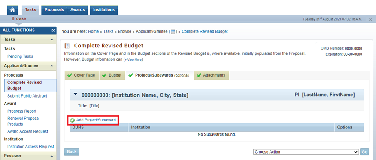Collapse the Reviewer sidebar section

point(52,156)
